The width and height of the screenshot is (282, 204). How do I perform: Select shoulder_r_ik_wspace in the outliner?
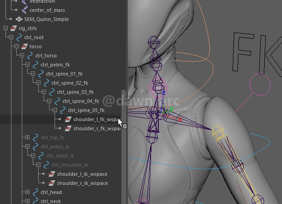tap(82, 183)
